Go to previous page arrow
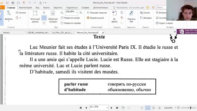 pyautogui.click(x=86, y=108)
